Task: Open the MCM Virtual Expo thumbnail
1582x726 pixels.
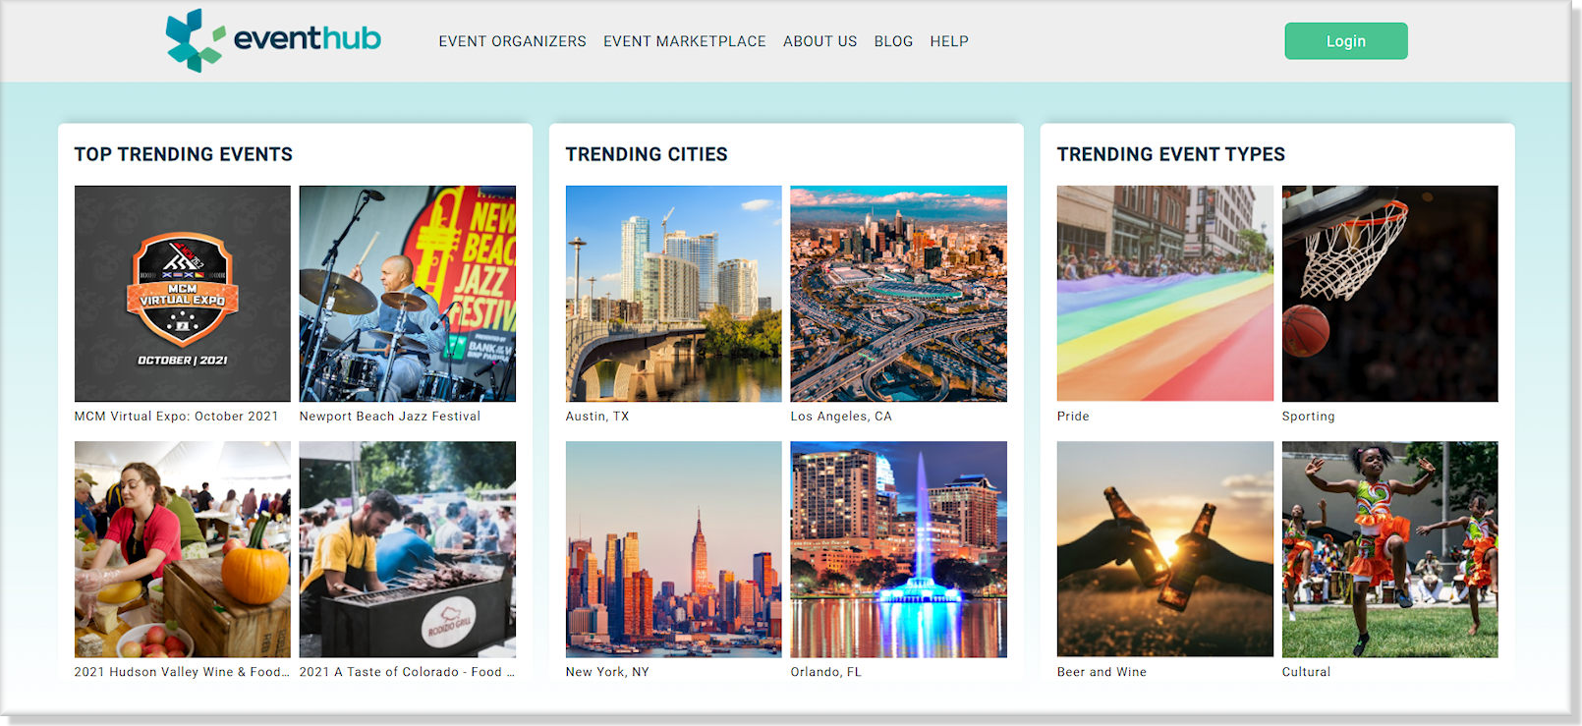Action: (x=183, y=294)
